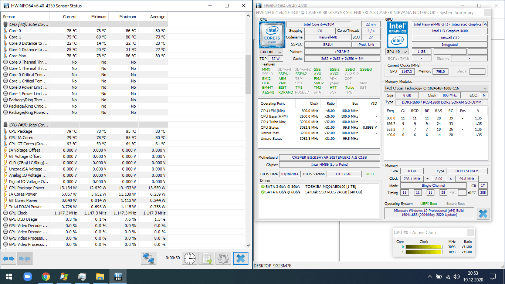Click the Uncore Status operating point row

pyautogui.click(x=319, y=139)
